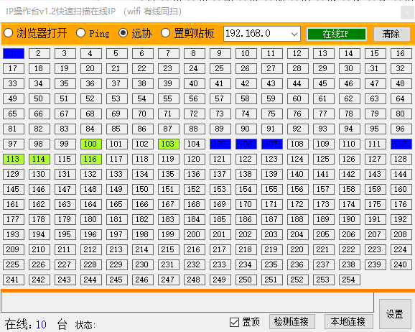Viewport: 415px width, 332px height.
Task: Click IP cell 64
Action: [x=401, y=99]
